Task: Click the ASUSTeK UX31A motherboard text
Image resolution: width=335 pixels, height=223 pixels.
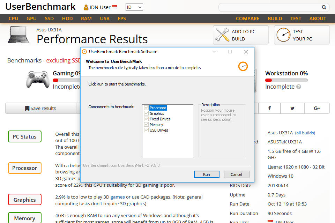Action: 285,142
